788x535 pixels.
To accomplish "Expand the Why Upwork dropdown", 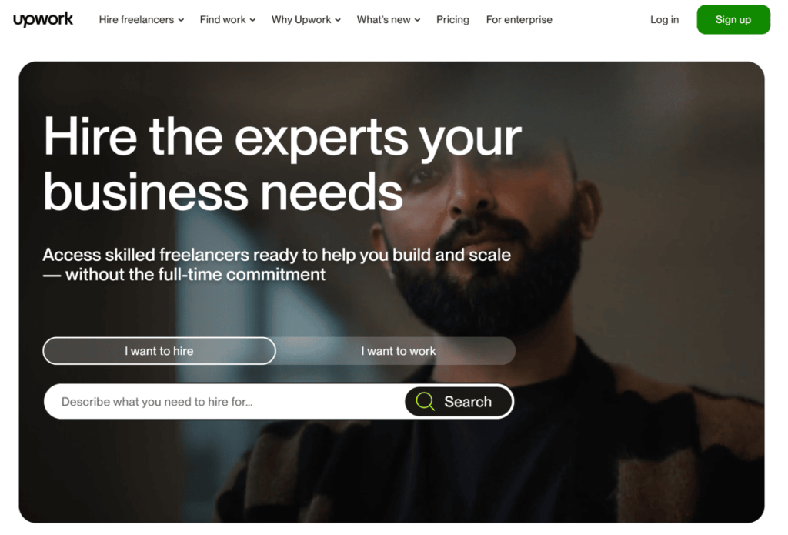I will click(x=306, y=19).
